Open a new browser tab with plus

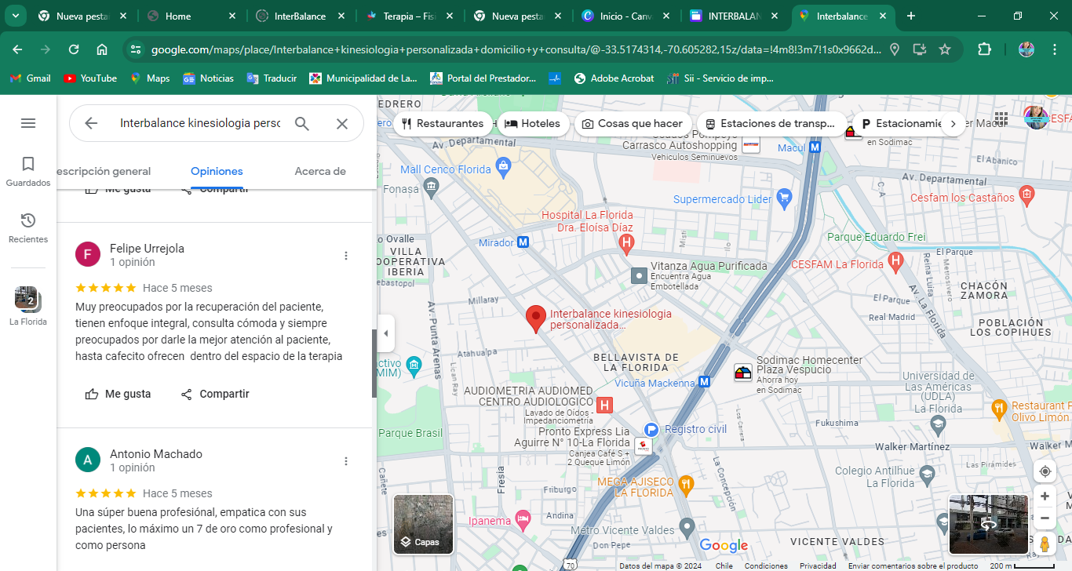910,16
